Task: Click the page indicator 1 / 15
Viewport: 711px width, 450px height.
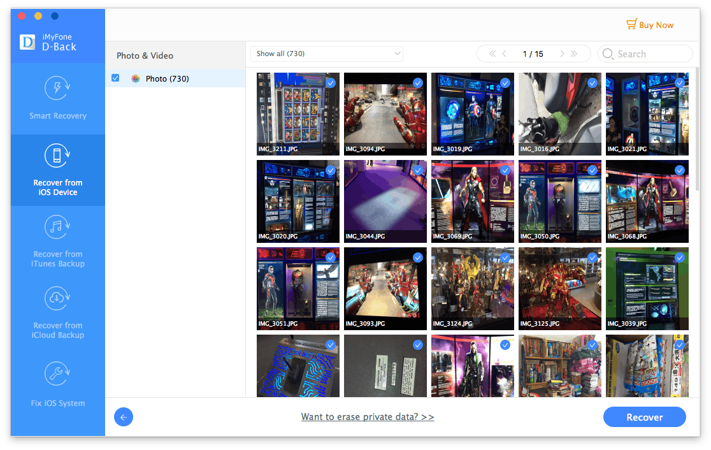Action: coord(533,54)
